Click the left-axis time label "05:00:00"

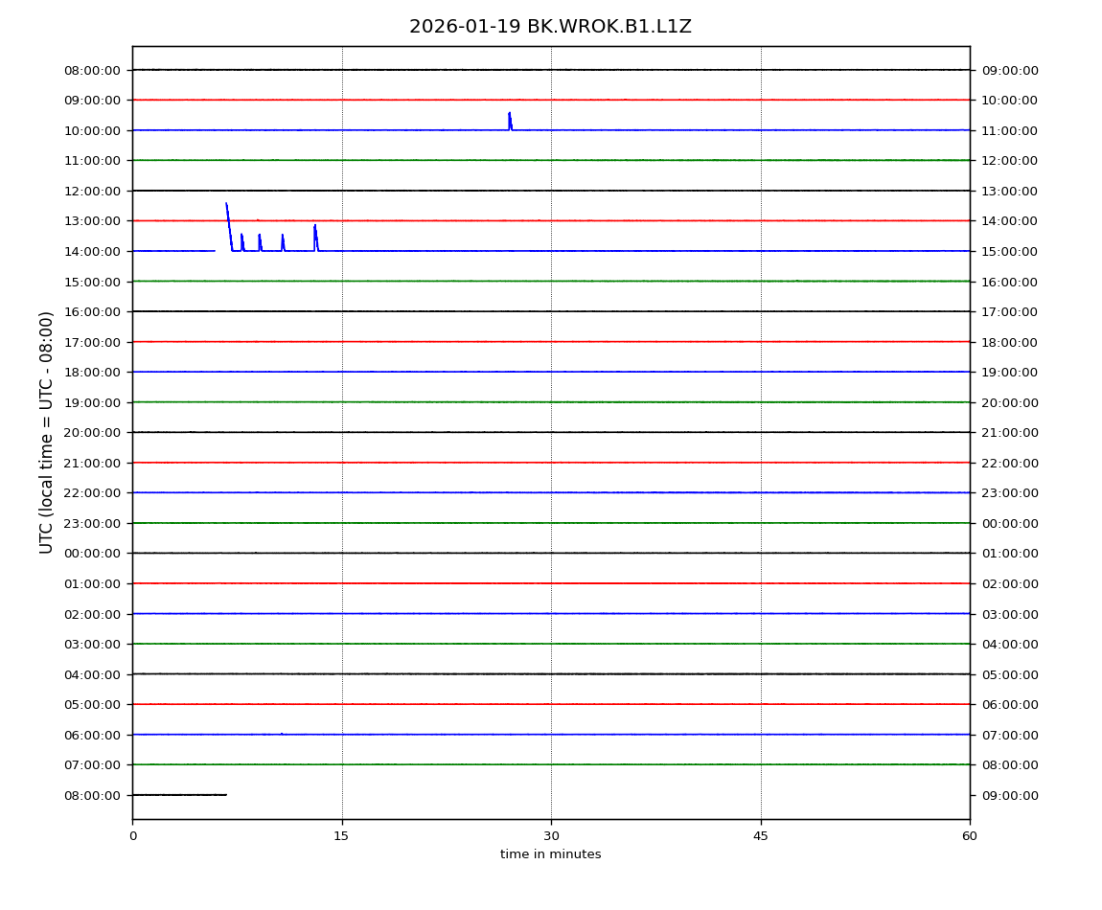[x=93, y=705]
